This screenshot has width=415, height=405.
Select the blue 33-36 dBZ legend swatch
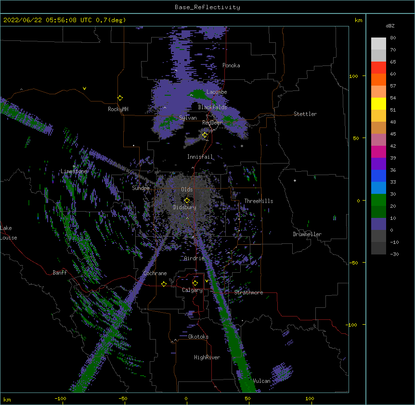click(378, 176)
